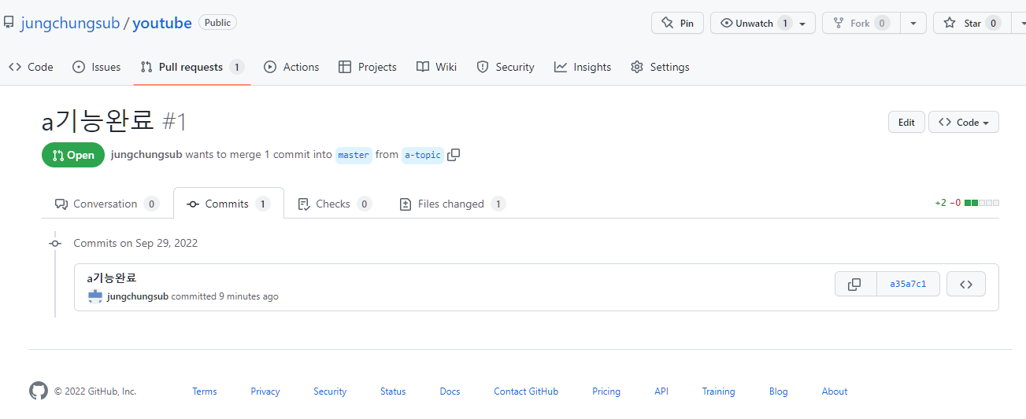Click the GitHub logo in footer
This screenshot has height=419, width=1026.
pyautogui.click(x=39, y=391)
